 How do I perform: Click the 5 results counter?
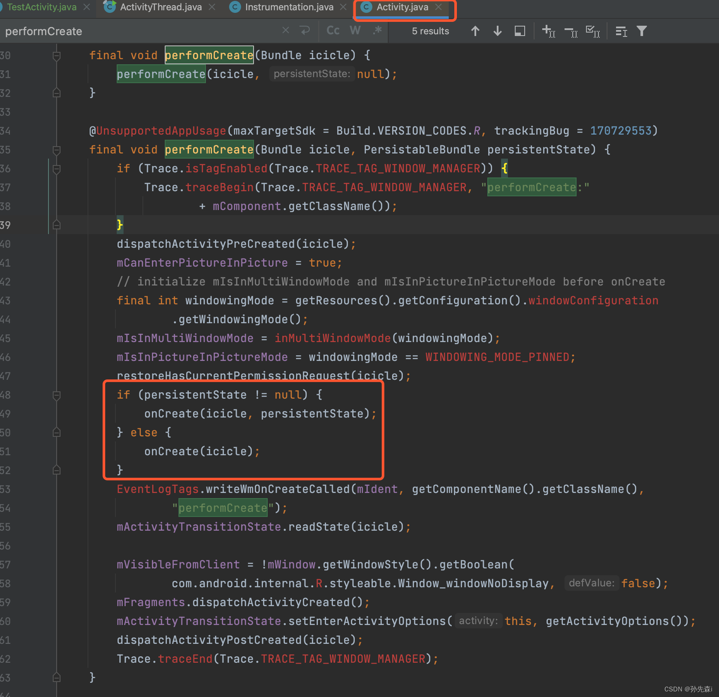(x=430, y=31)
